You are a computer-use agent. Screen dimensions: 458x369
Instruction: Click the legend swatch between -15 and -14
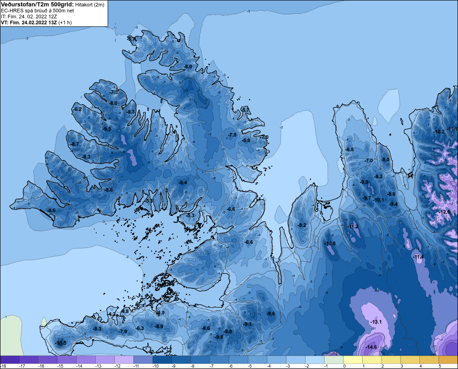pyautogui.click(x=67, y=360)
